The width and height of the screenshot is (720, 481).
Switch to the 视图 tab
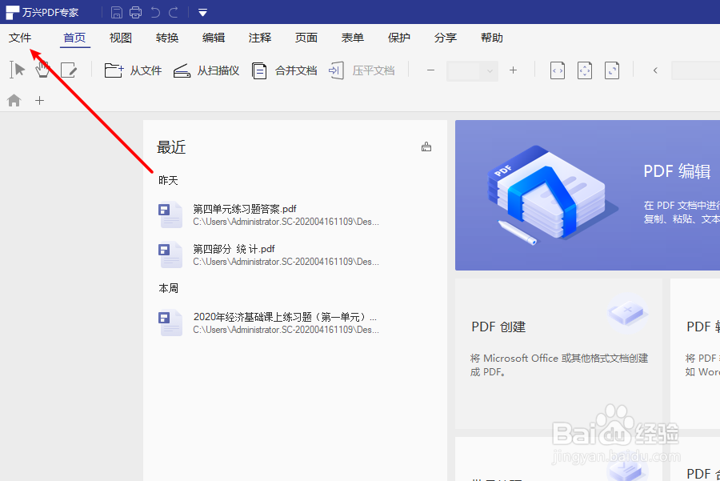(x=121, y=38)
